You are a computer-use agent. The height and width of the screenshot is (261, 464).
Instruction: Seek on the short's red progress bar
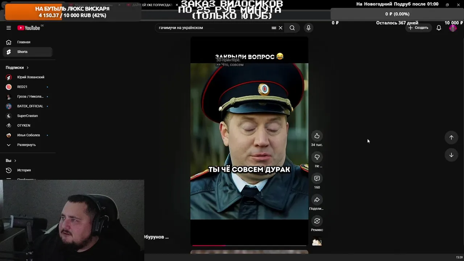point(249,245)
